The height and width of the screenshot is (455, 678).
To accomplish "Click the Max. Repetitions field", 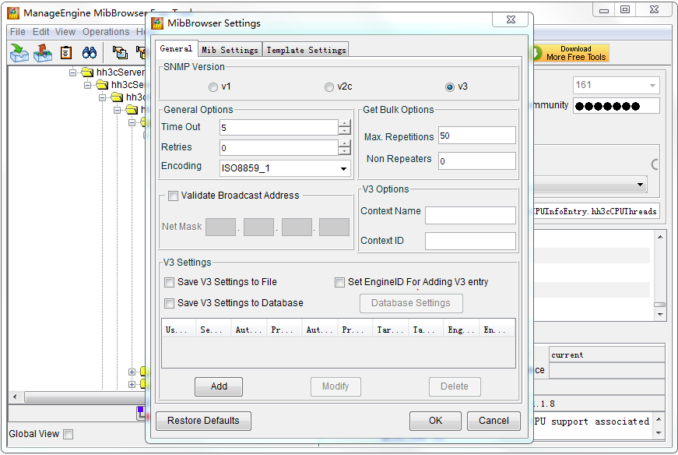I will (x=477, y=136).
